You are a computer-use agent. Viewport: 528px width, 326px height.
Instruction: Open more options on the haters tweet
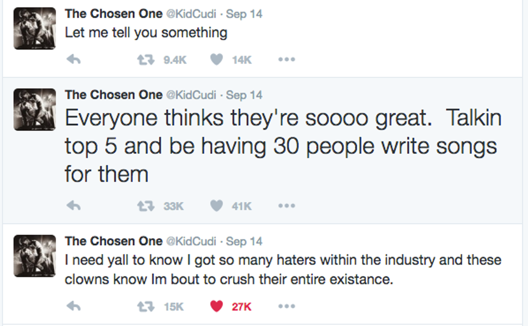286,307
